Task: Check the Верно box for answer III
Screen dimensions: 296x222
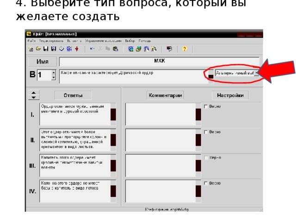Action: (206, 158)
